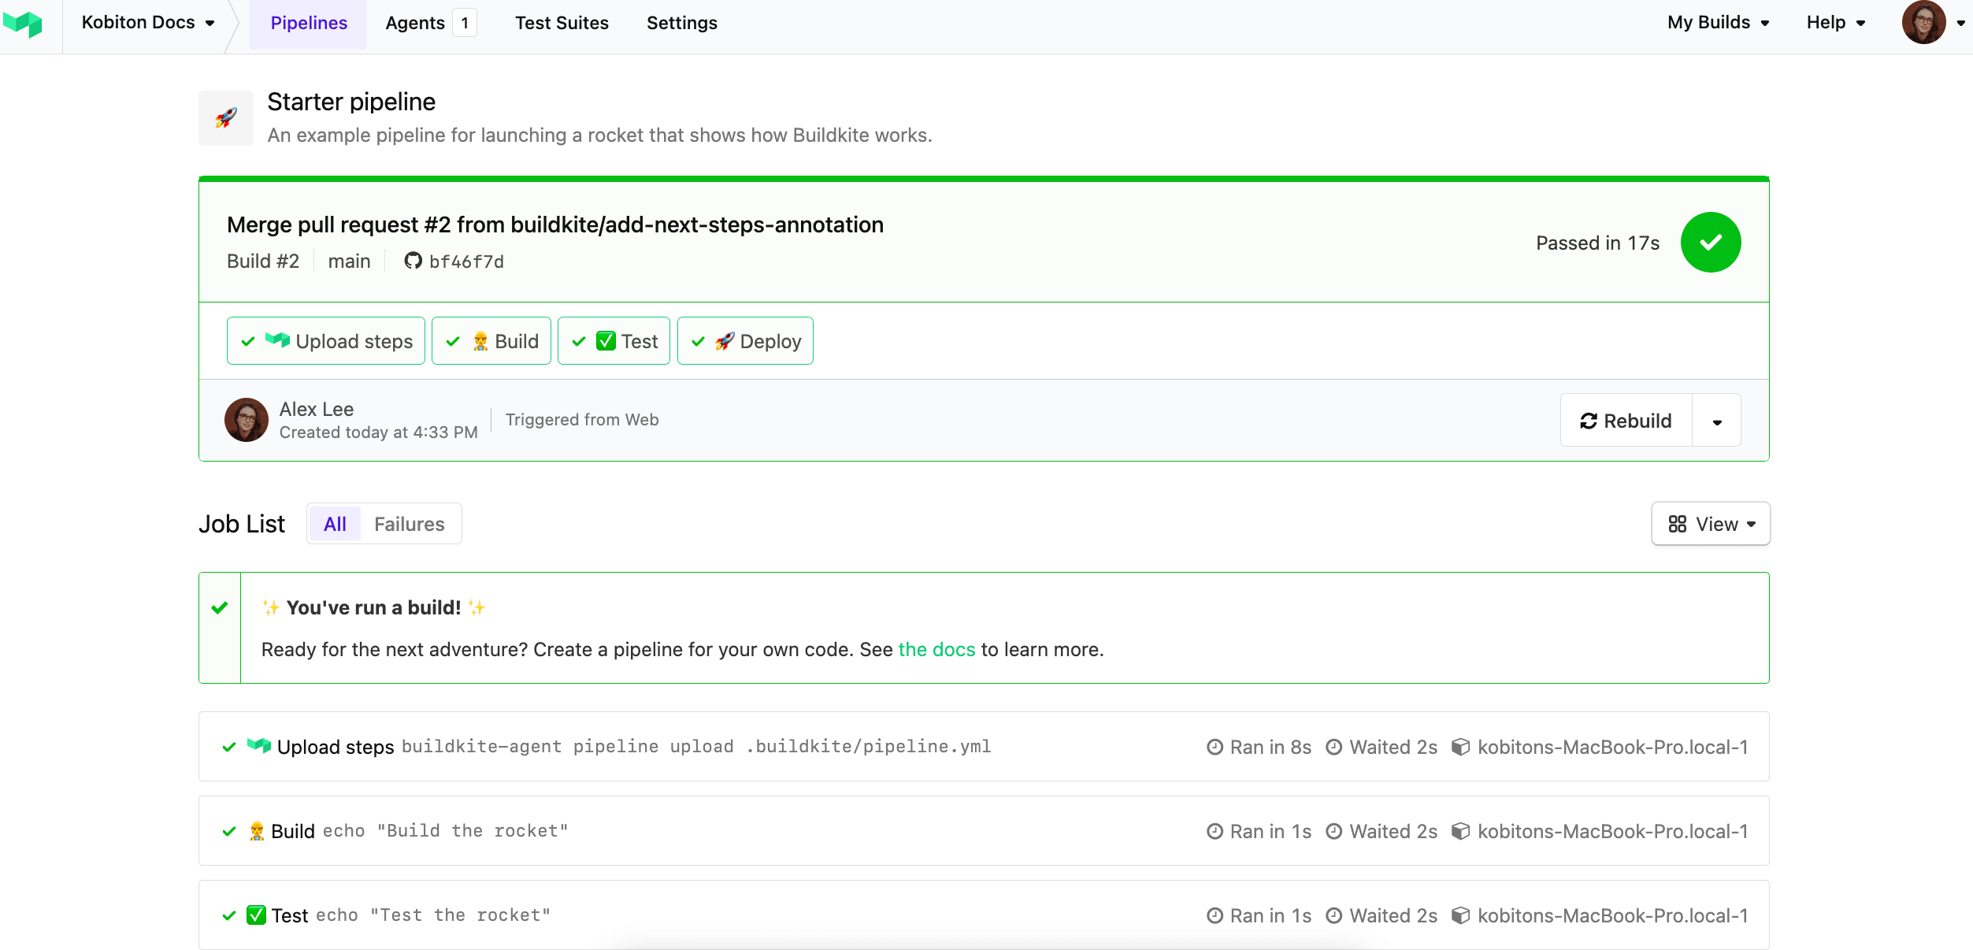Screen dimensions: 1973x950
Task: Open the View dropdown
Action: tap(1711, 524)
